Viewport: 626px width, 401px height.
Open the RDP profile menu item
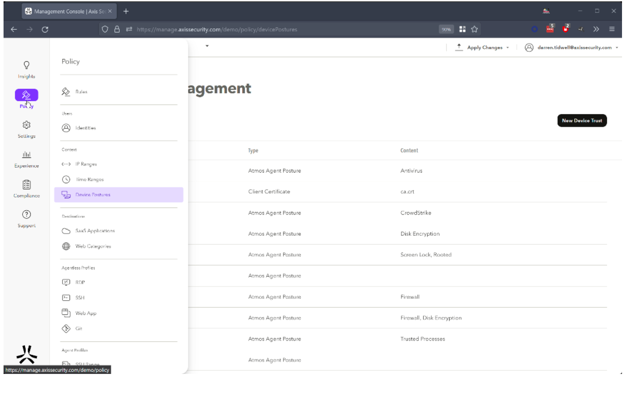coord(119,282)
